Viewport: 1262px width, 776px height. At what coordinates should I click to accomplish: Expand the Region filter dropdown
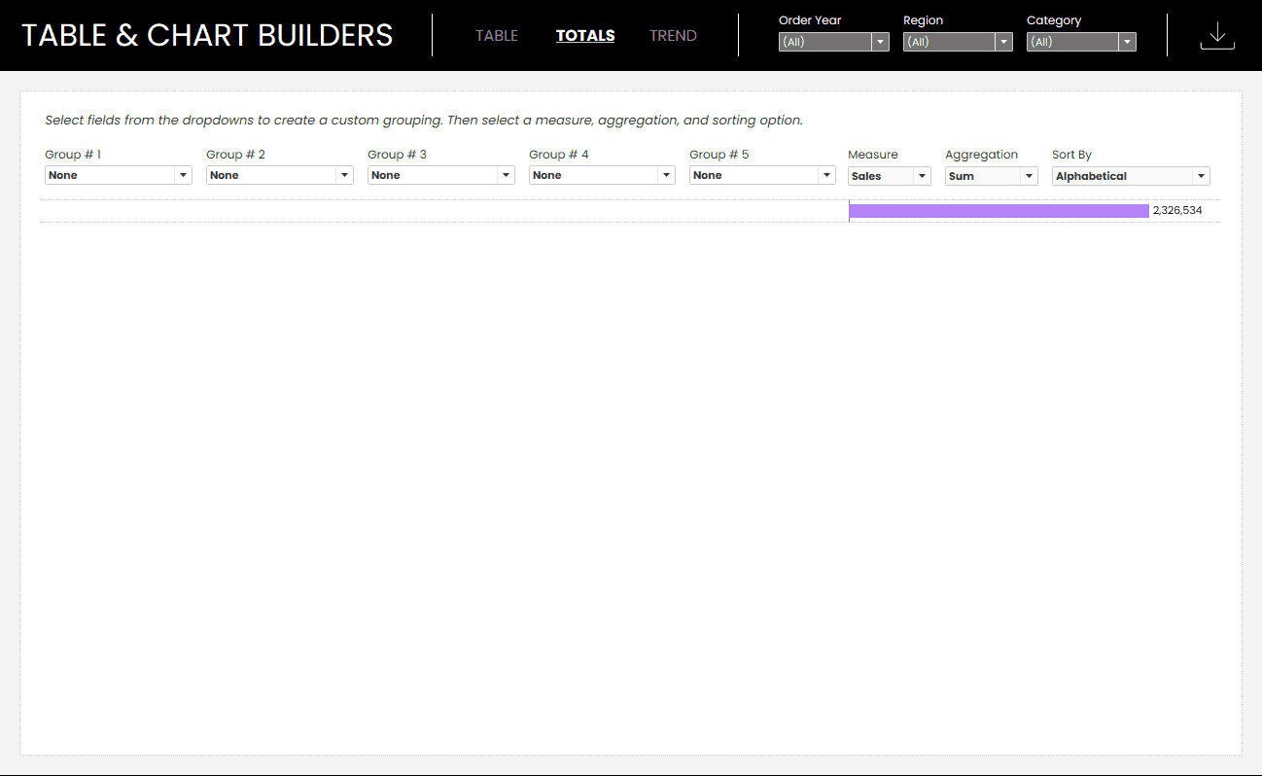coord(957,42)
